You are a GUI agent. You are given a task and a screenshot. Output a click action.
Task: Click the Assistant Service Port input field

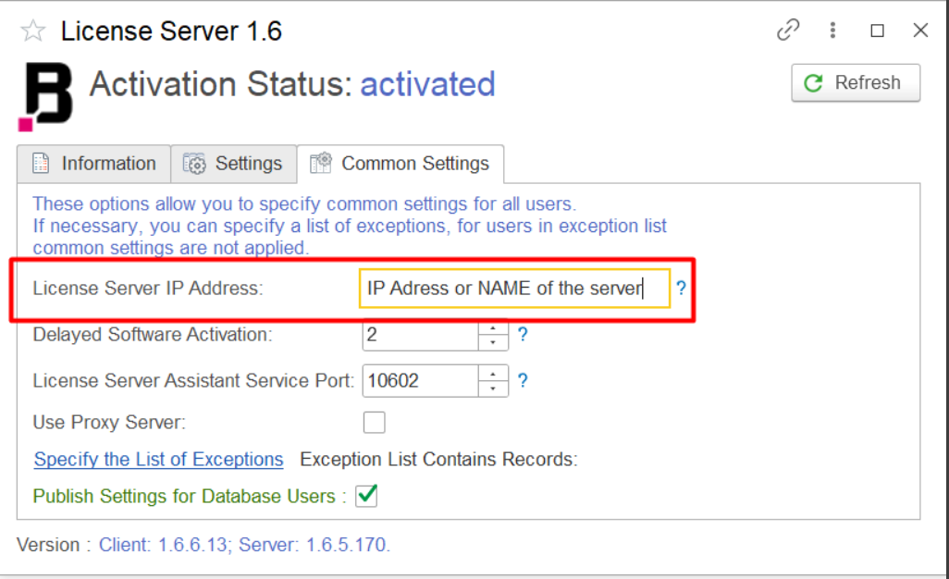[420, 380]
